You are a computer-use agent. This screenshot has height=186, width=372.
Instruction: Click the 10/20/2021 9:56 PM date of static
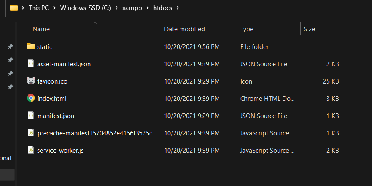pos(192,47)
